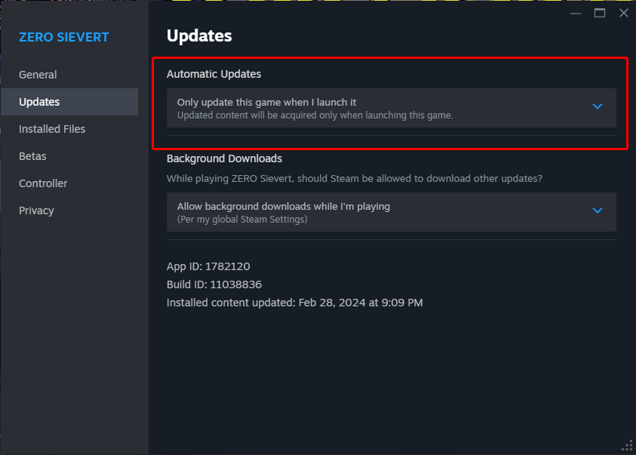The image size is (636, 455).
Task: Click the Background Downloads chevron arrow
Action: pos(598,211)
